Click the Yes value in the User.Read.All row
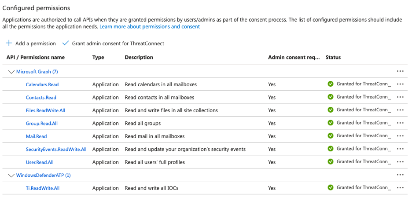This screenshot has width=412, height=198. (x=272, y=162)
